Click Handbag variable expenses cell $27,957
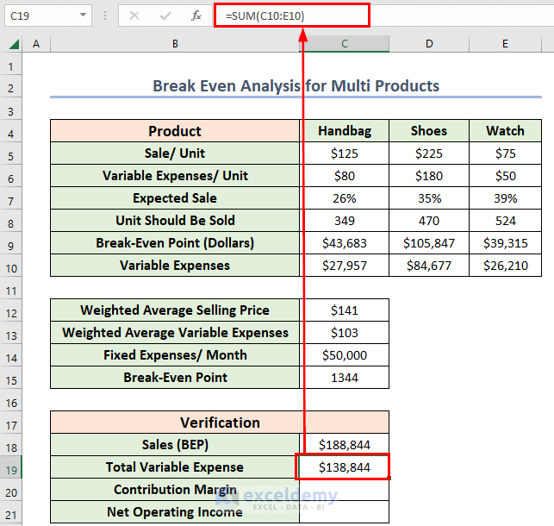Image resolution: width=554 pixels, height=526 pixels. pyautogui.click(x=345, y=265)
